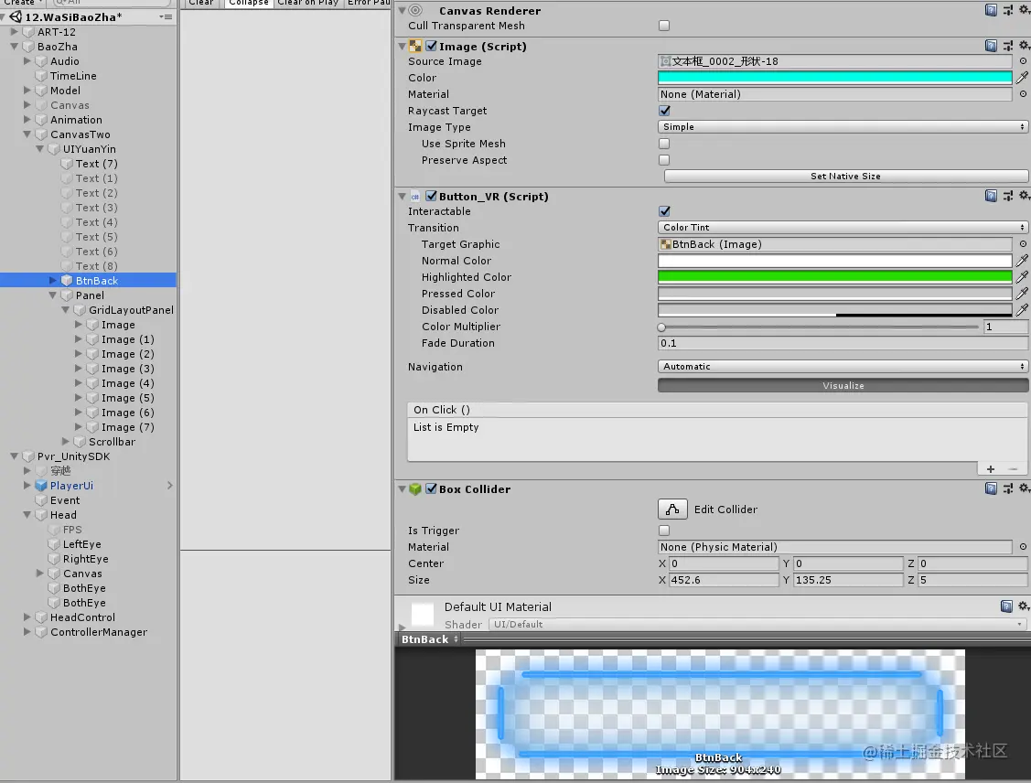This screenshot has width=1031, height=783.
Task: Open the Image Color cyan swatch
Action: coord(835,78)
